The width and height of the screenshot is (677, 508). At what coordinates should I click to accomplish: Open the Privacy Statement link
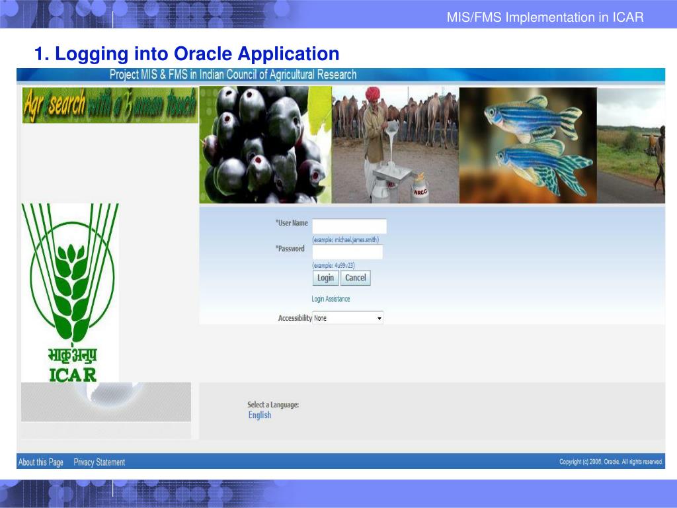[99, 462]
